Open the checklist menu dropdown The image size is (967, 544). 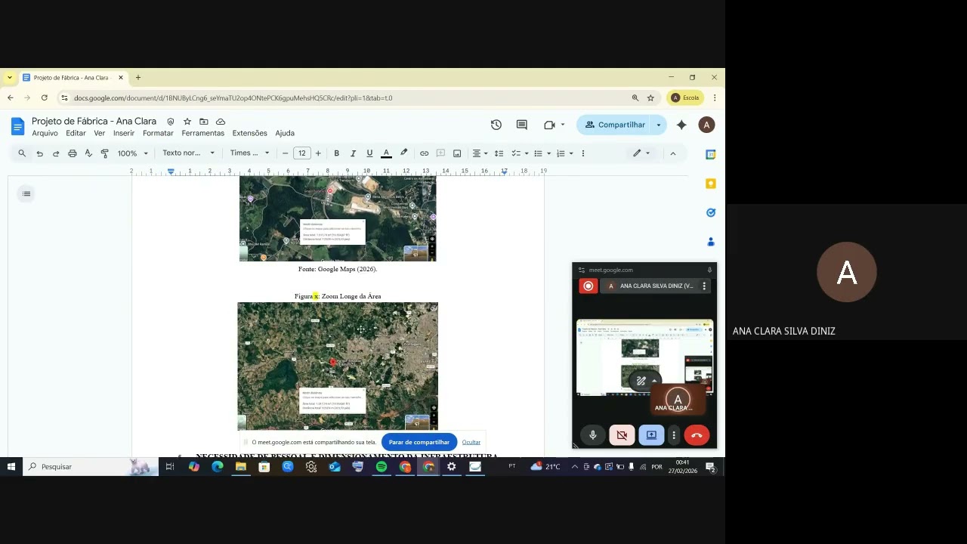coord(520,153)
